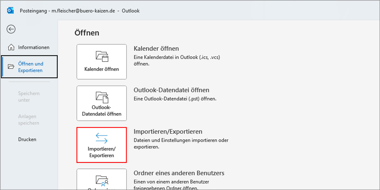Open an Outlook data file (.pst)

point(101,103)
